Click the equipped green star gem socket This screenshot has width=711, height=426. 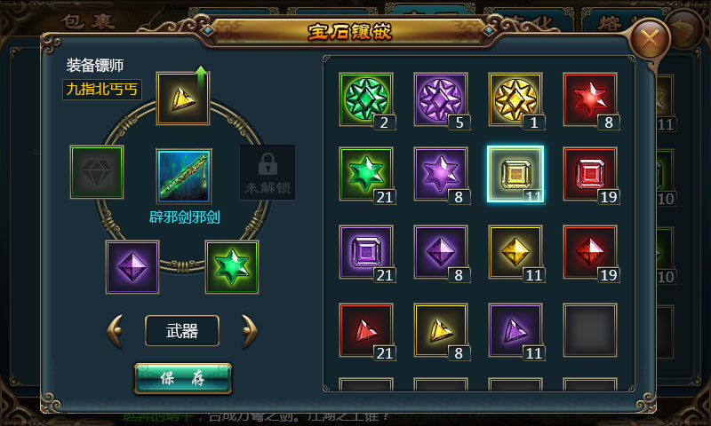[x=232, y=267]
